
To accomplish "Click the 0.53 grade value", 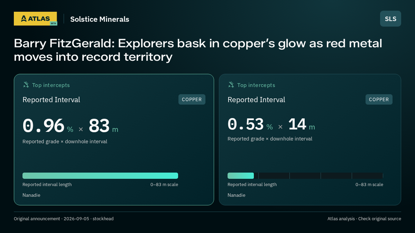I will click(246, 124).
